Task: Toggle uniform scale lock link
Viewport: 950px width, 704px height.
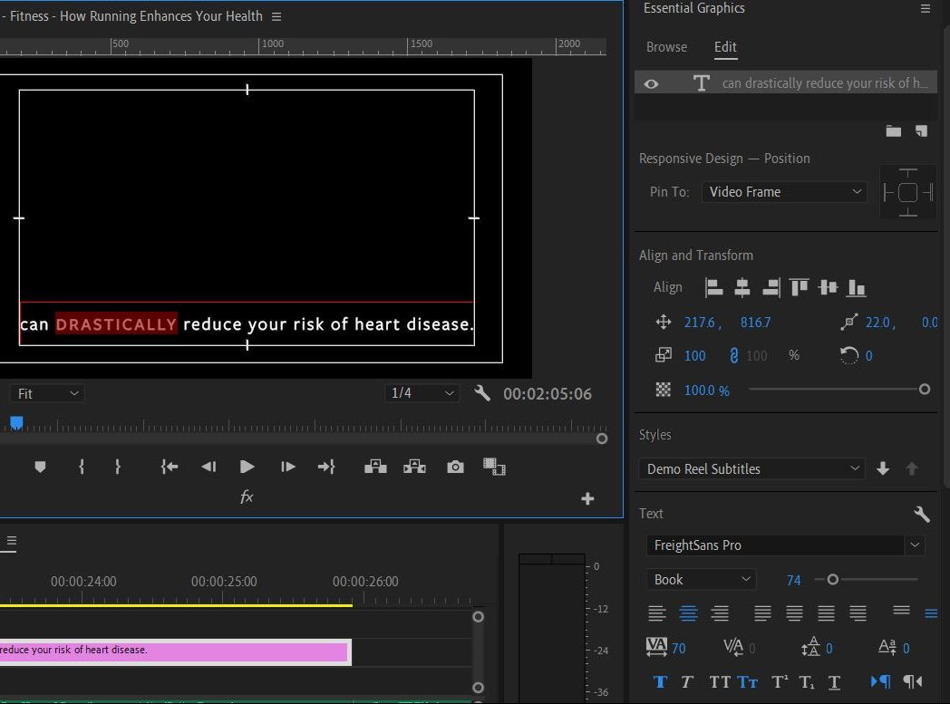Action: click(x=733, y=355)
